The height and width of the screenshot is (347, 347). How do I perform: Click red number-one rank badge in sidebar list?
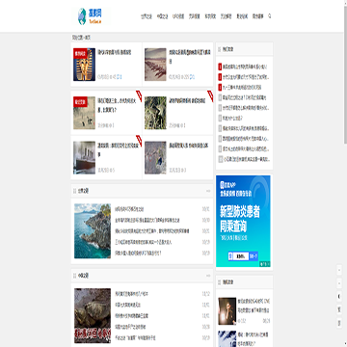(220, 67)
